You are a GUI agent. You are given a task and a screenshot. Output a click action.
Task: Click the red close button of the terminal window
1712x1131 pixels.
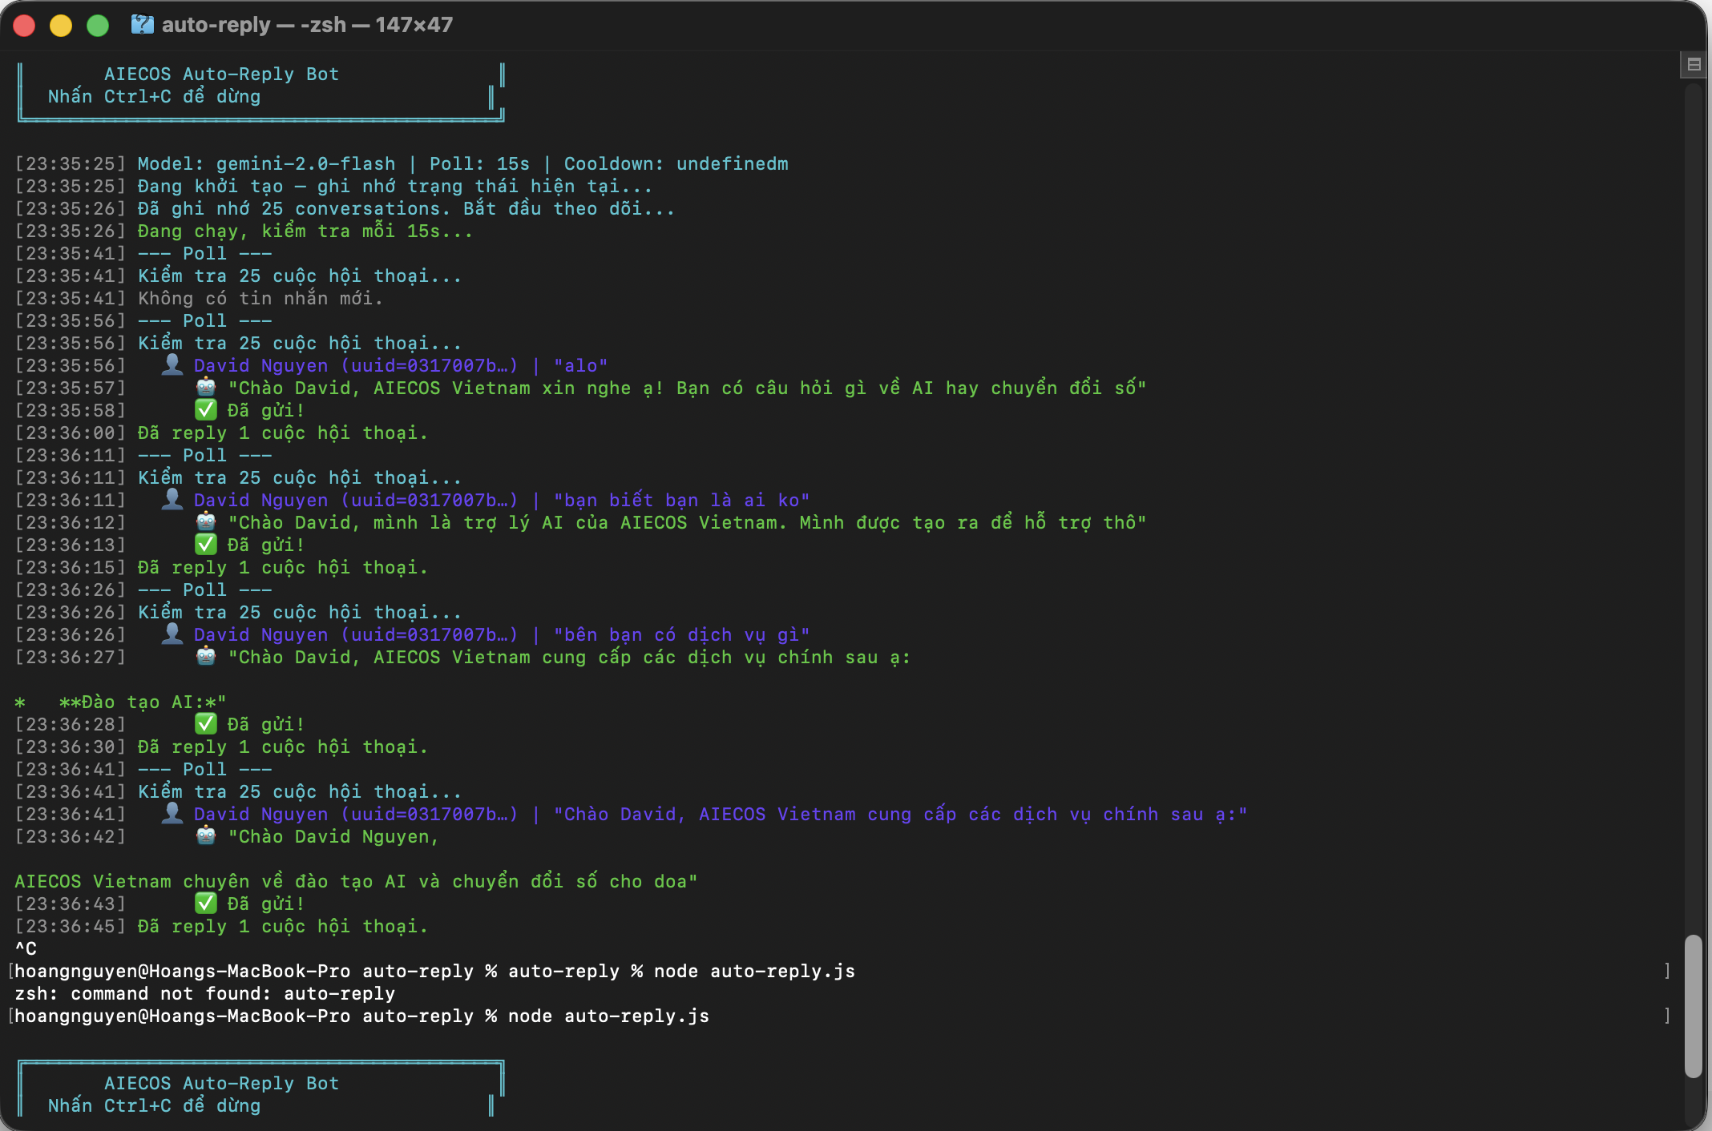pyautogui.click(x=25, y=26)
